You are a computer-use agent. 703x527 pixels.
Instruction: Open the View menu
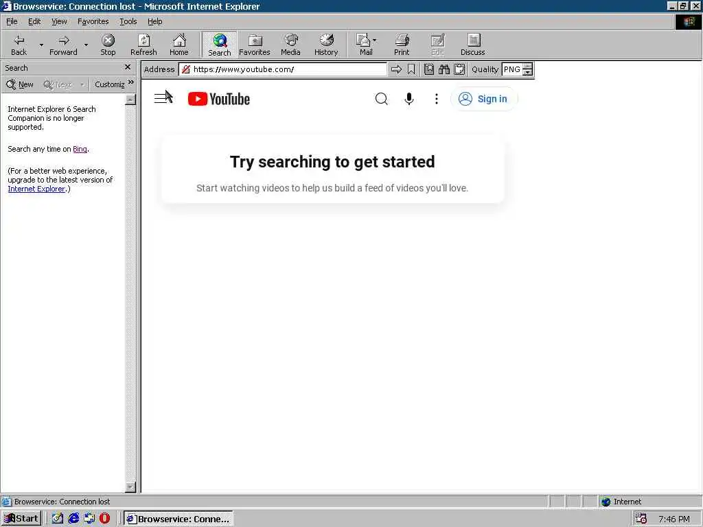click(59, 21)
